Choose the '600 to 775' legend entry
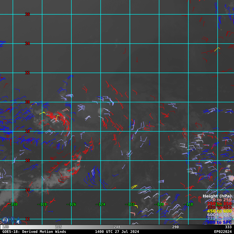Viewport: 234px width, 234px height. point(219,215)
